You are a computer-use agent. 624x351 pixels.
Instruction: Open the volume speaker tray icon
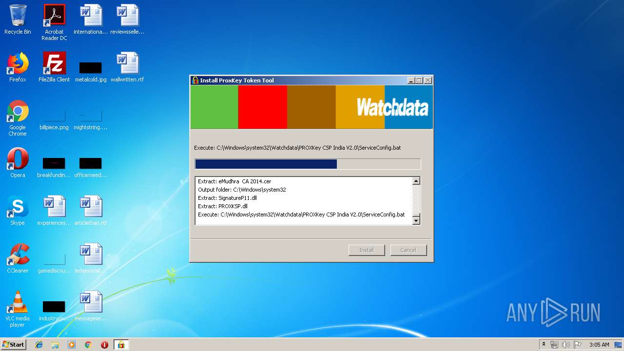click(x=566, y=345)
